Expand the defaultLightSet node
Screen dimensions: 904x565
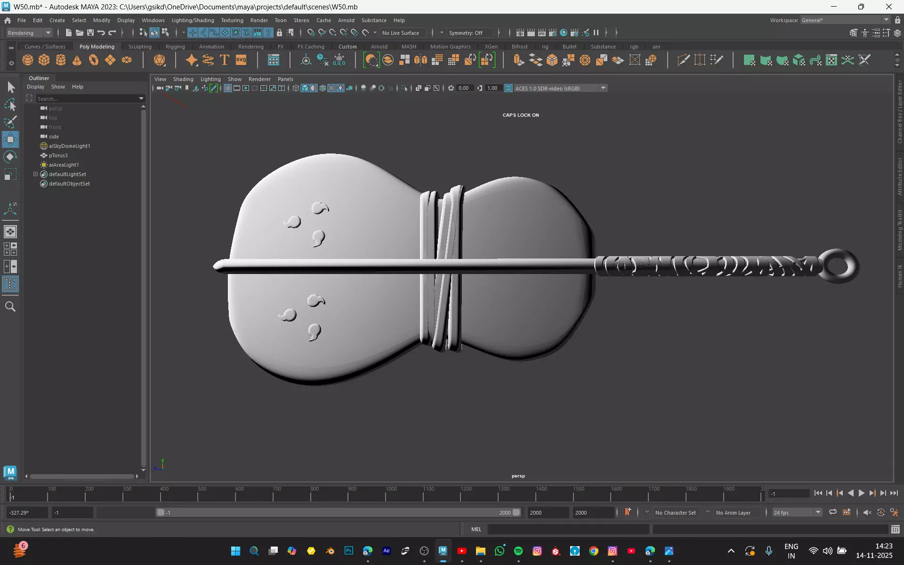coord(35,174)
